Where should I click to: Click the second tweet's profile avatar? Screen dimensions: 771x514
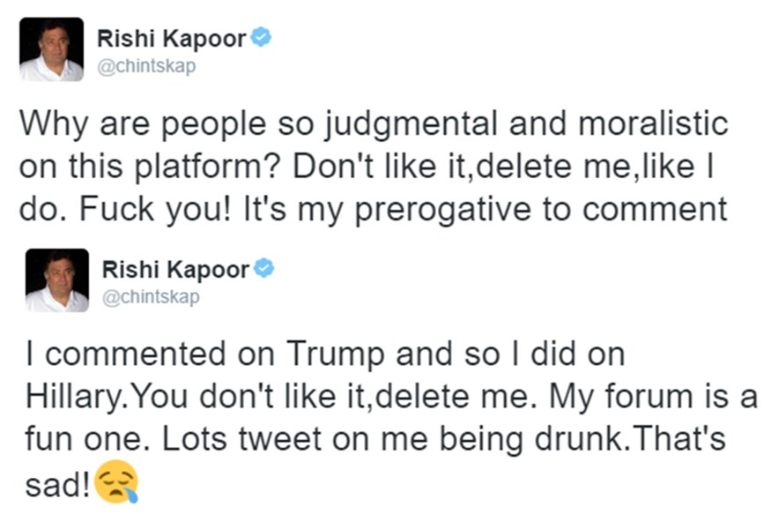click(x=56, y=280)
